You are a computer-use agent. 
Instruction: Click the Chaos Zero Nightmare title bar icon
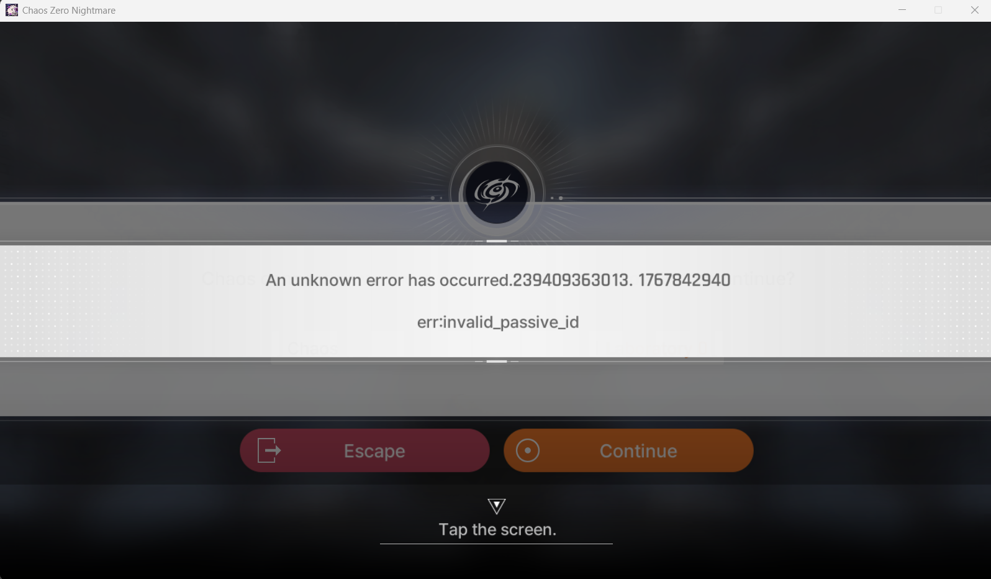[12, 10]
